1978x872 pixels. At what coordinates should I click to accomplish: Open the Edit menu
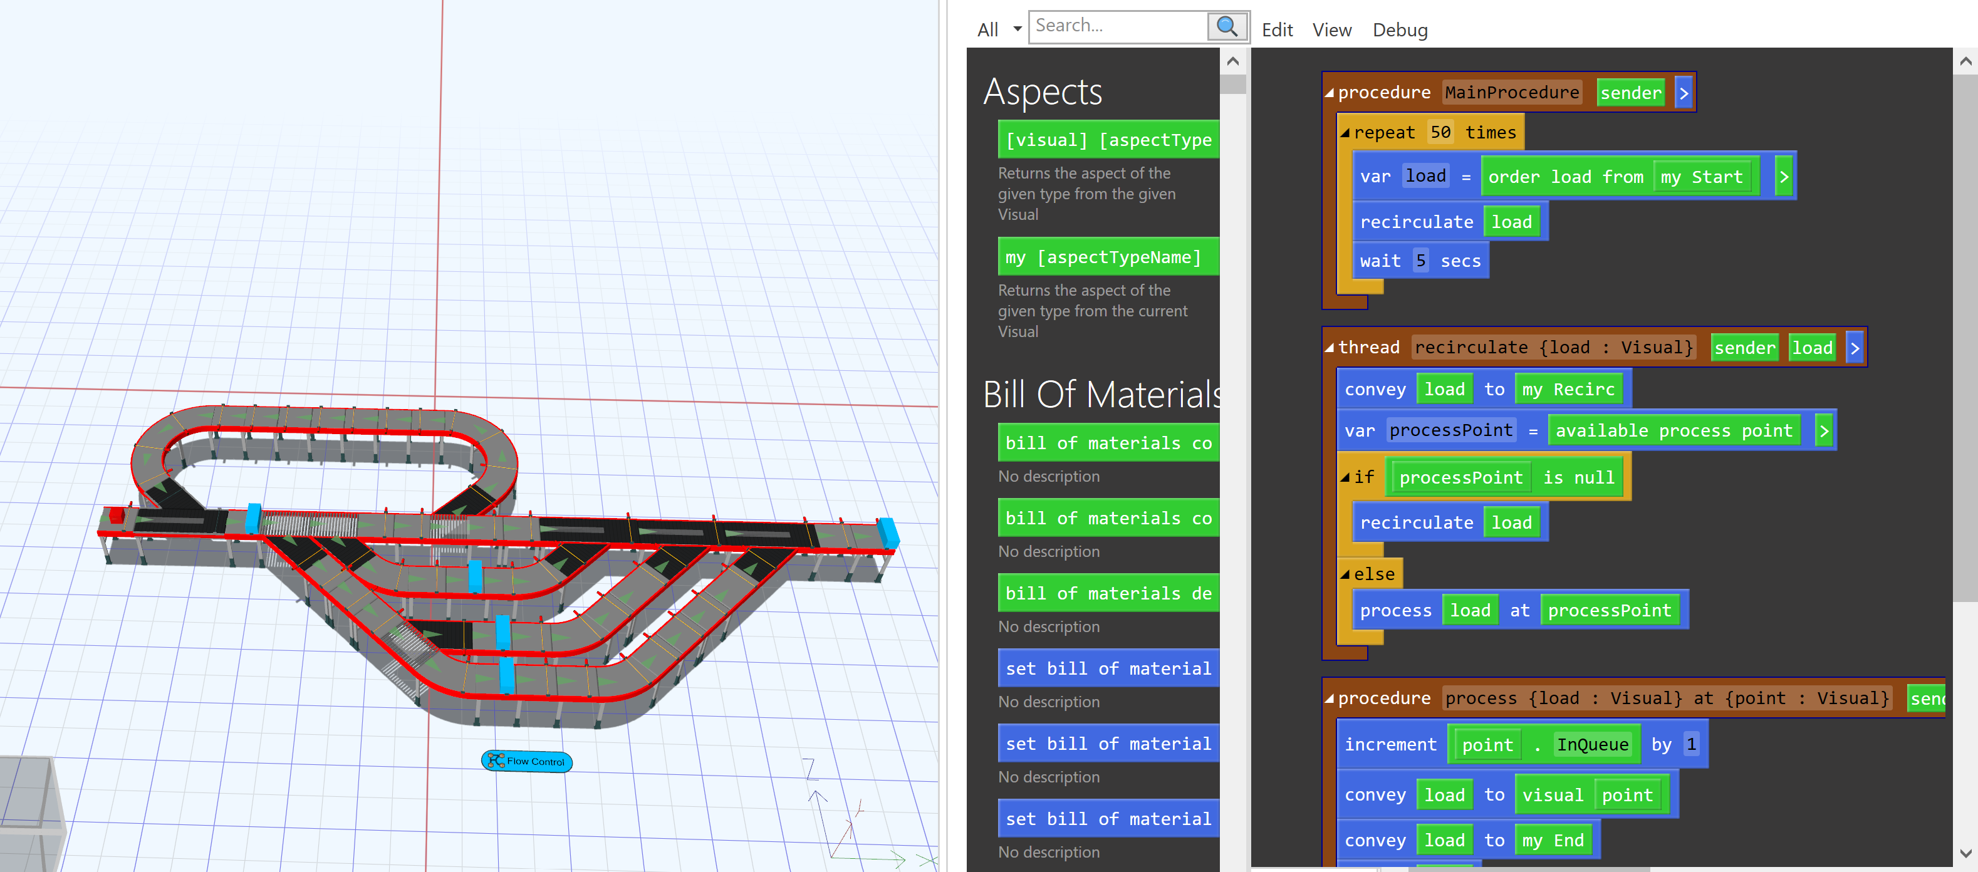pos(1277,30)
